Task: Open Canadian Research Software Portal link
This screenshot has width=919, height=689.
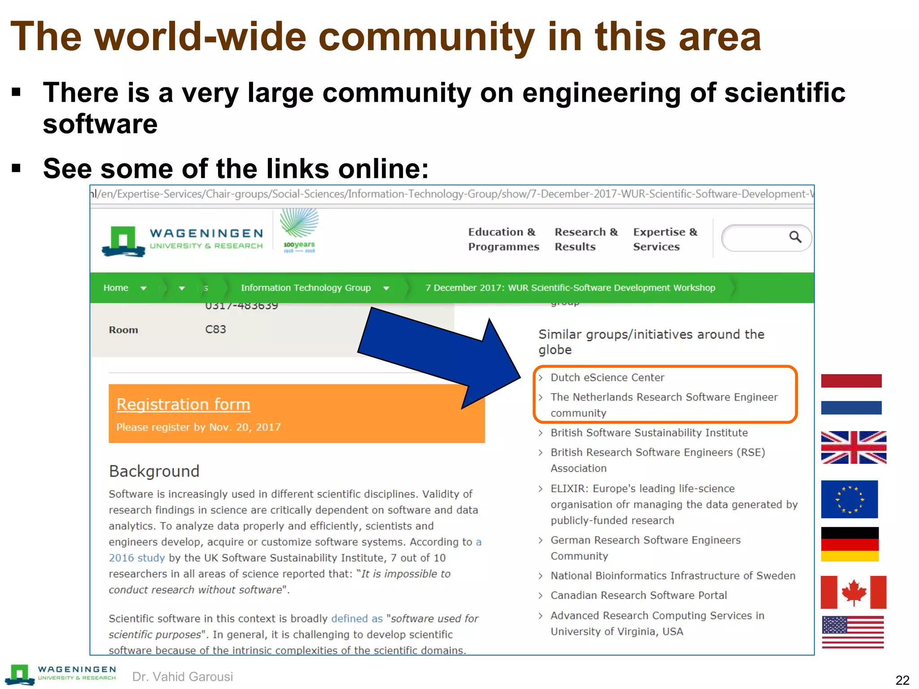Action: click(x=638, y=595)
